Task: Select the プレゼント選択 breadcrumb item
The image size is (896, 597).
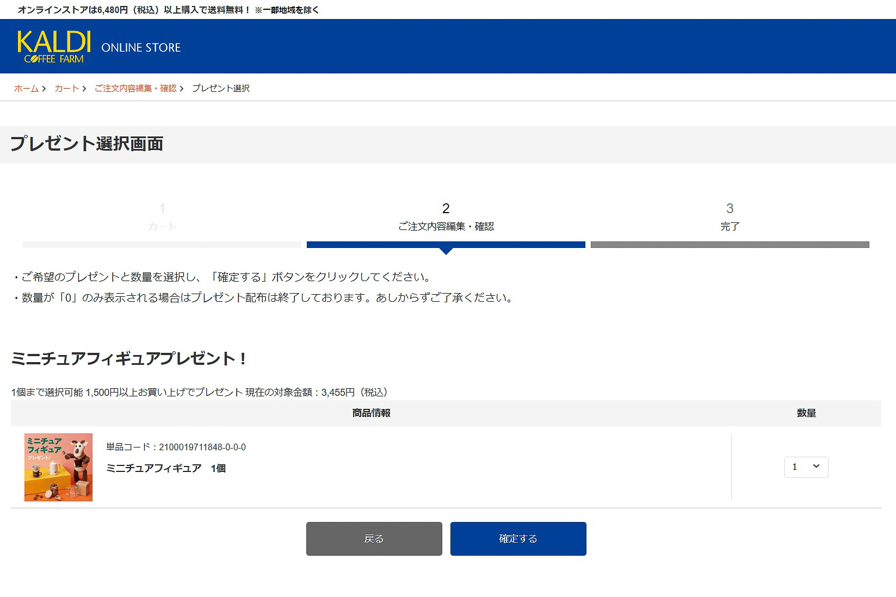Action: pyautogui.click(x=220, y=88)
